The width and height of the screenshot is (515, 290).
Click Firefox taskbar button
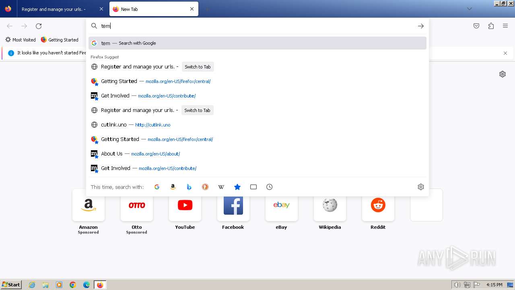pos(100,285)
